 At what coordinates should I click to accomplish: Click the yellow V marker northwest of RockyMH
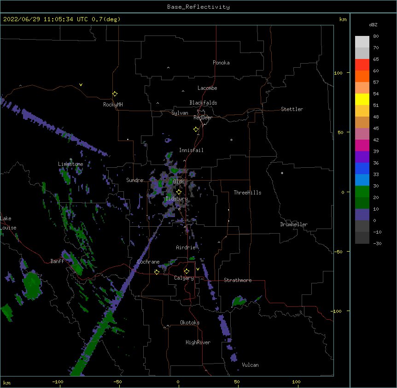[x=81, y=85]
